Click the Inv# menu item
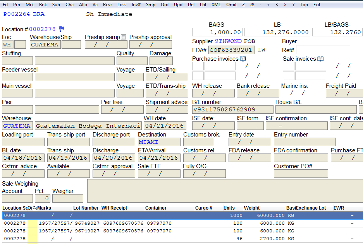This screenshot has width=363, height=244. [x=136, y=5]
